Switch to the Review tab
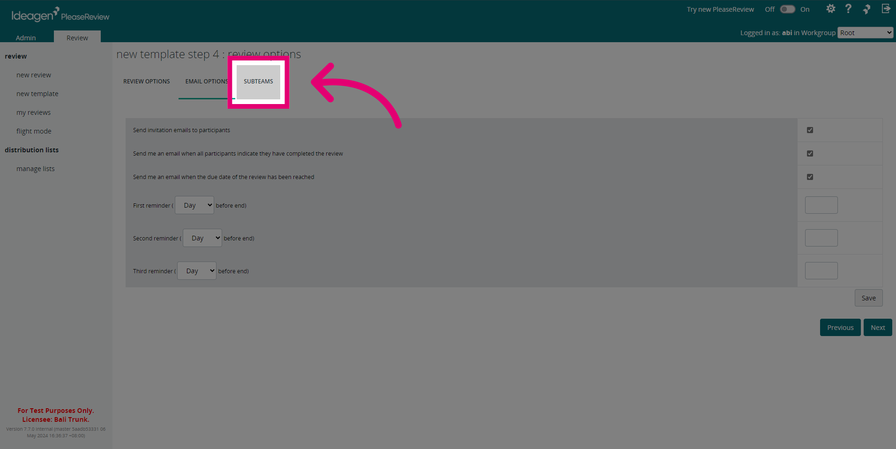The width and height of the screenshot is (896, 449). coord(77,37)
